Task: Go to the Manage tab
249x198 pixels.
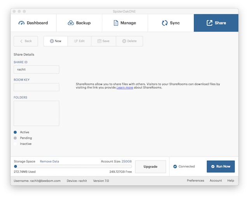Action: click(x=125, y=23)
